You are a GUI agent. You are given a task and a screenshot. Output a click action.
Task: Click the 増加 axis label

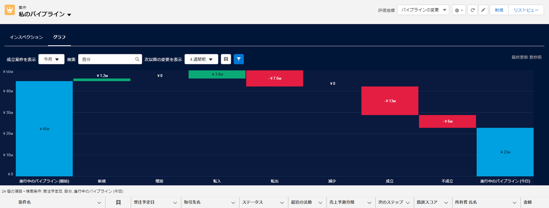pyautogui.click(x=159, y=181)
